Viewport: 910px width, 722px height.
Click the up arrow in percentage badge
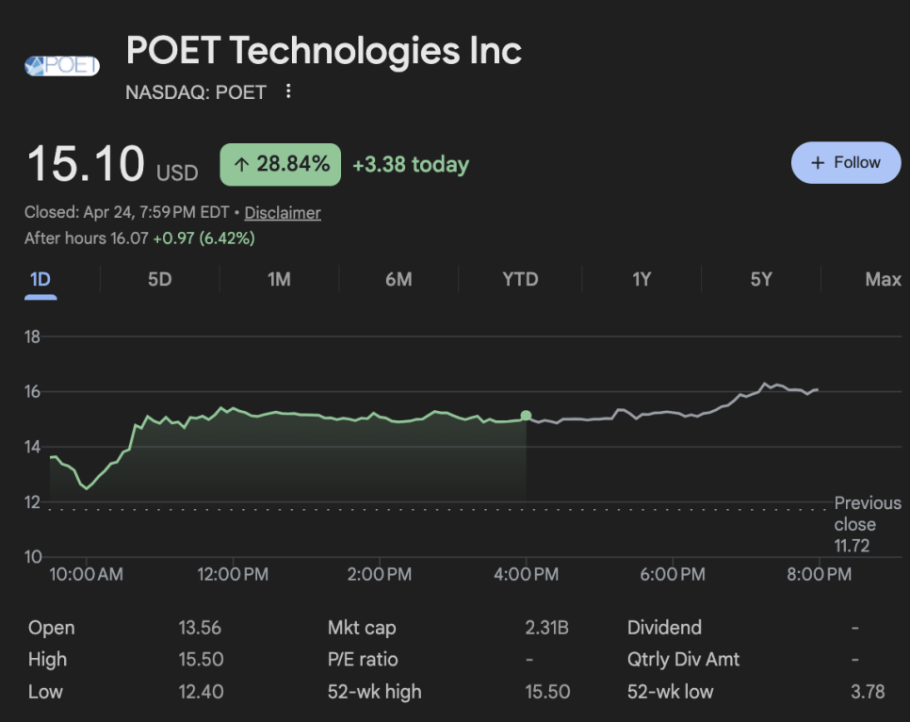tap(241, 165)
